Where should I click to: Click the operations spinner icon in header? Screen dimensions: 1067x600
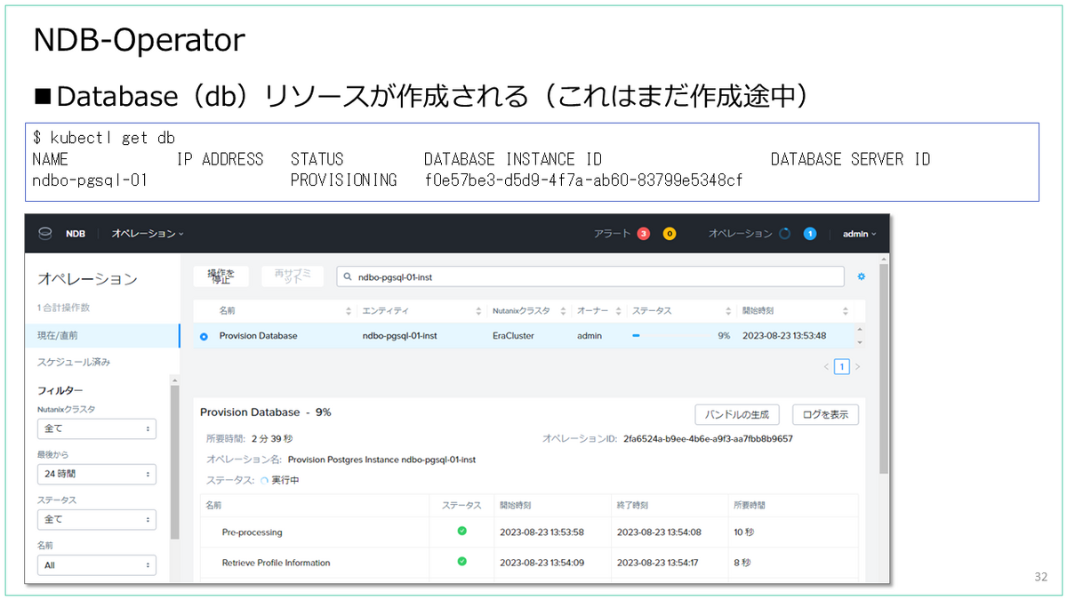click(x=785, y=234)
